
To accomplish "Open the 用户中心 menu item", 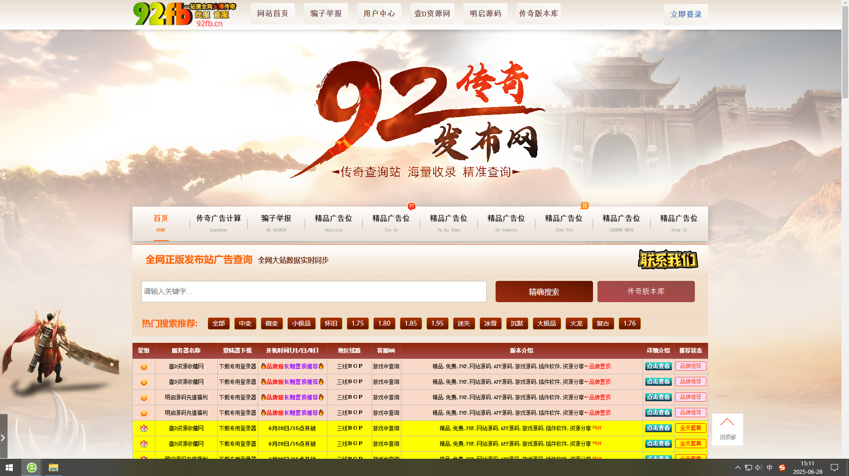I will coord(379,13).
